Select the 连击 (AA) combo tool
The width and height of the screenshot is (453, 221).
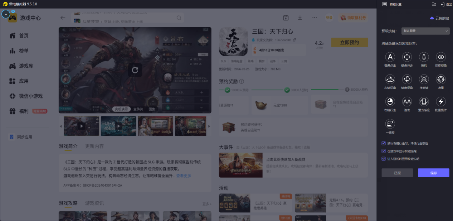coord(407,102)
